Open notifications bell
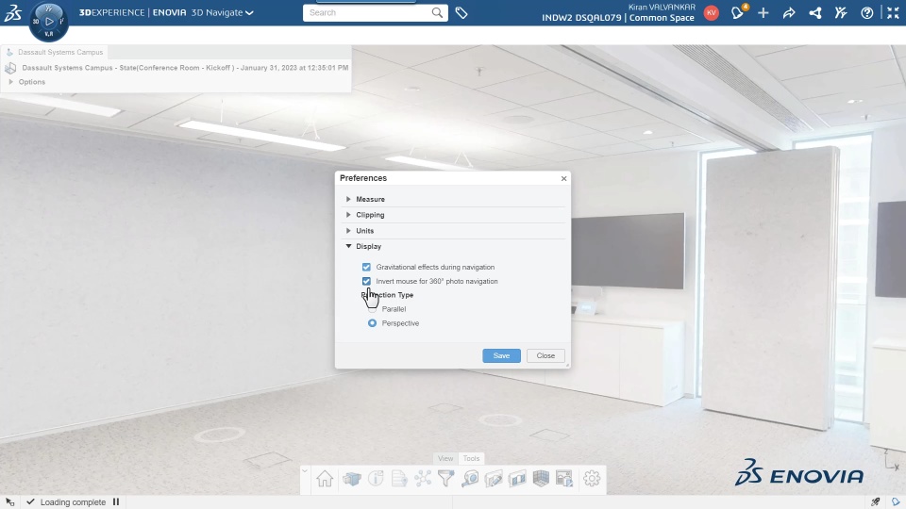This screenshot has width=906, height=509. pos(737,12)
